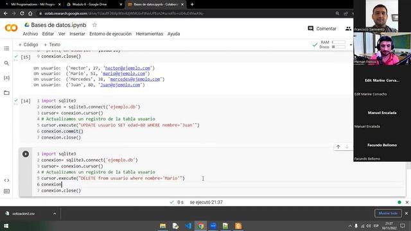
Task: Click the Disco usage bar
Action: click(338, 47)
